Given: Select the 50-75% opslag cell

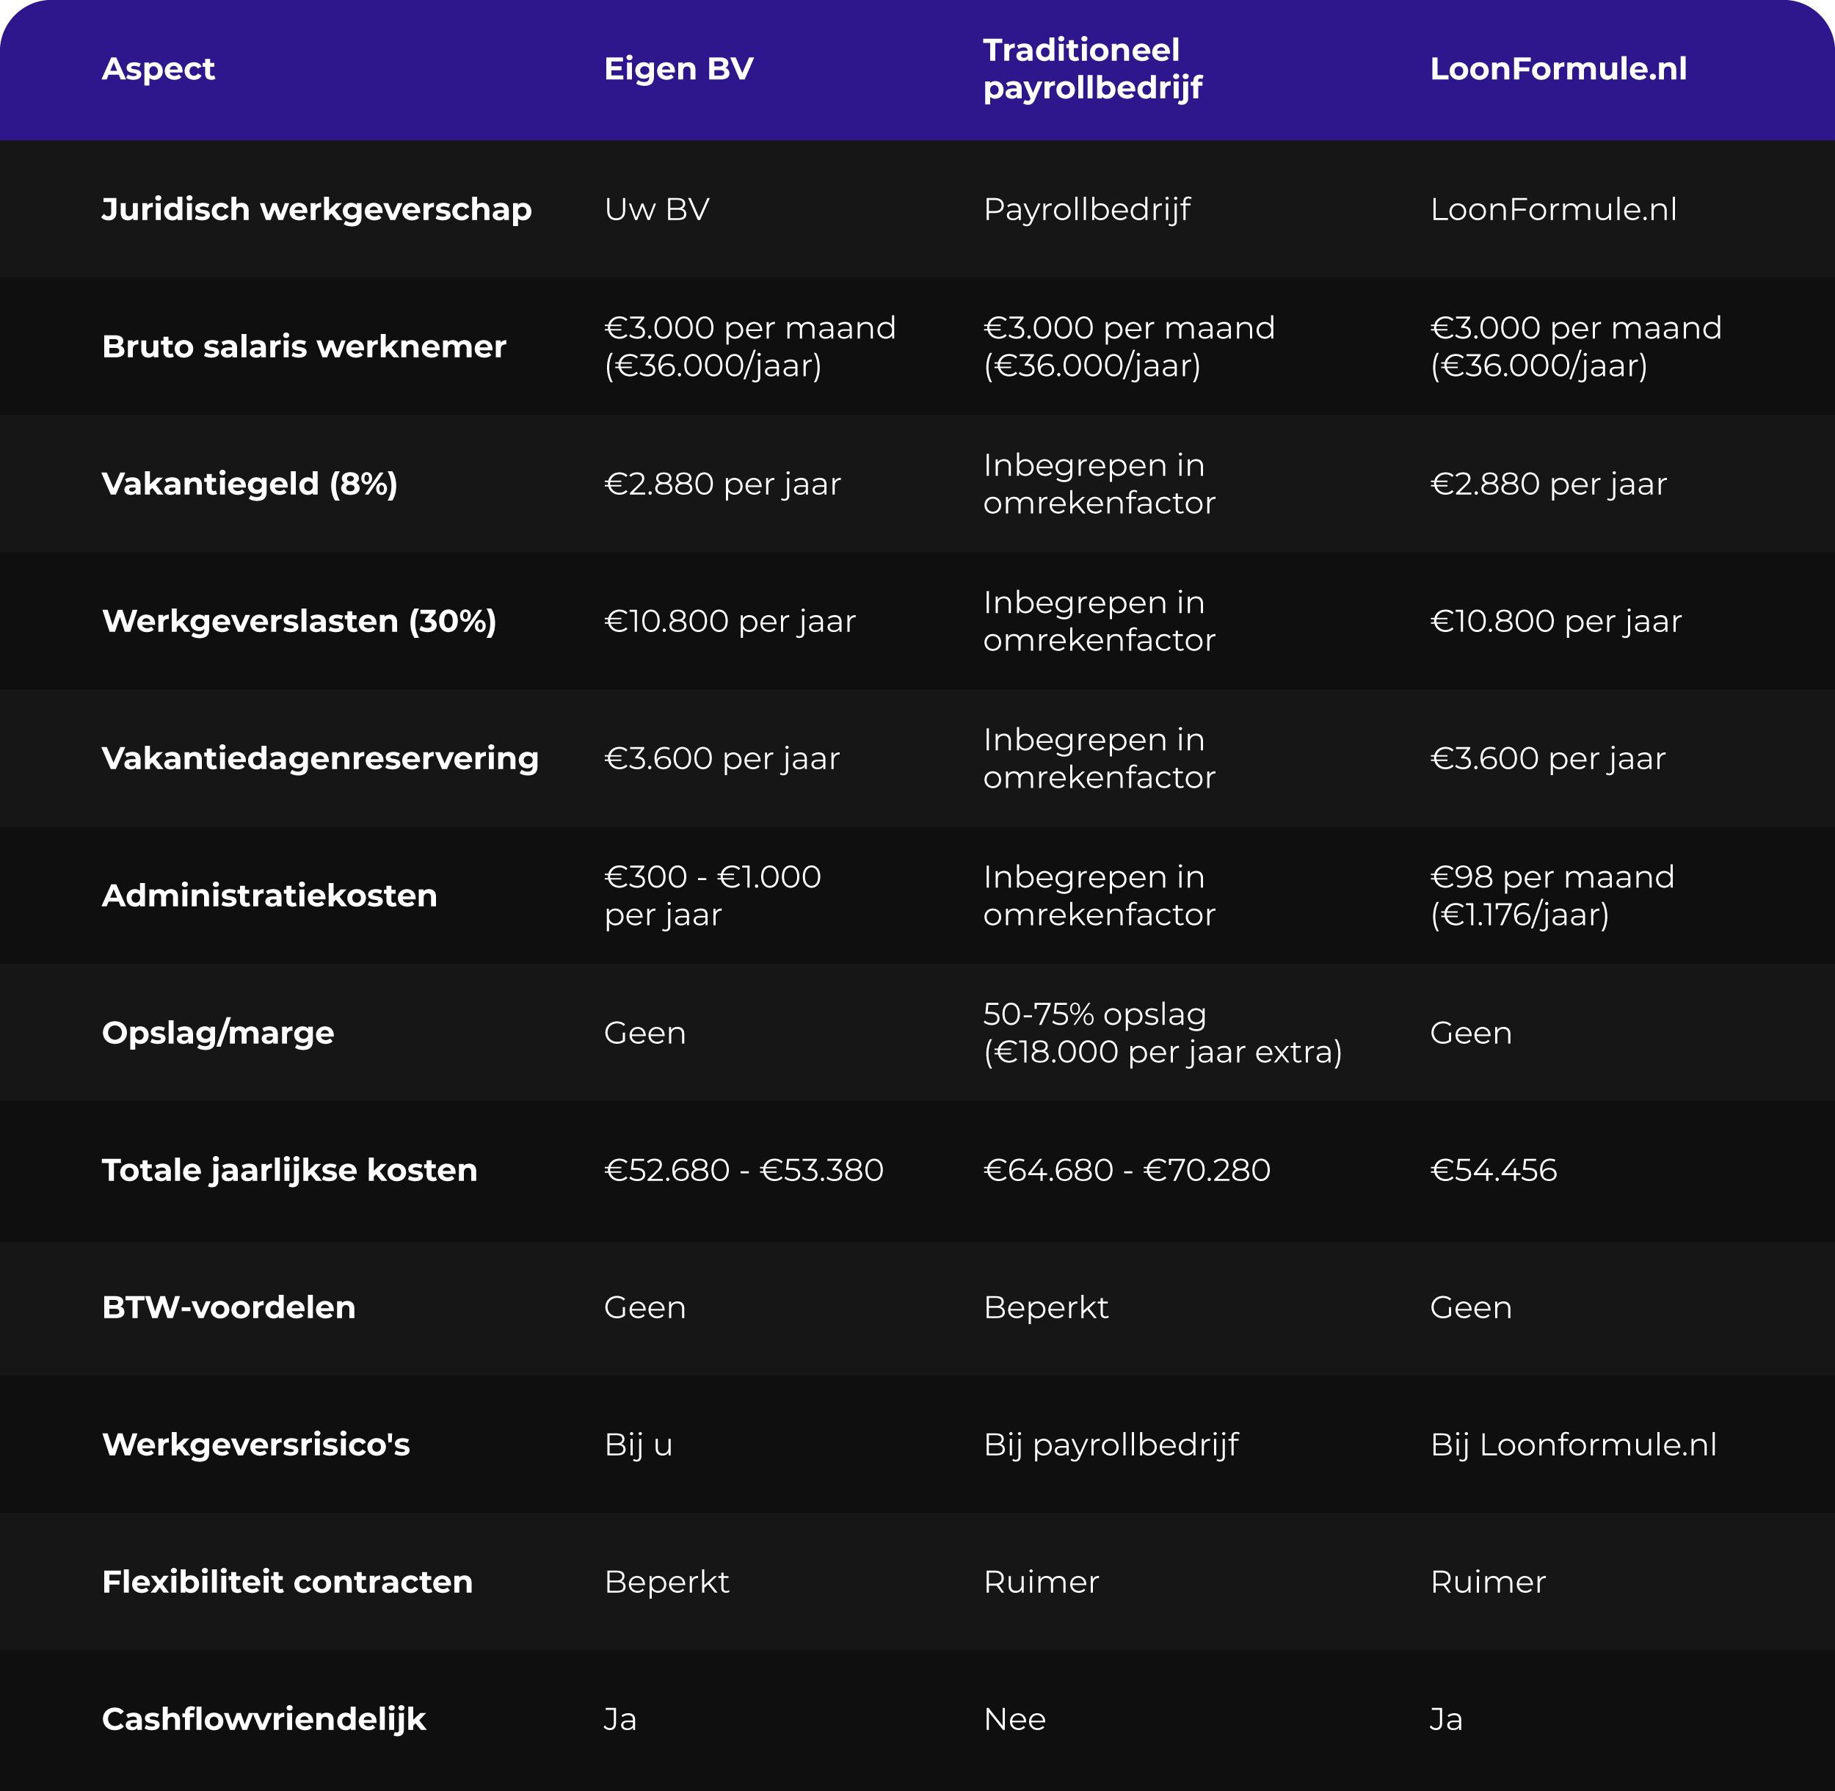Looking at the screenshot, I should 1163,1033.
